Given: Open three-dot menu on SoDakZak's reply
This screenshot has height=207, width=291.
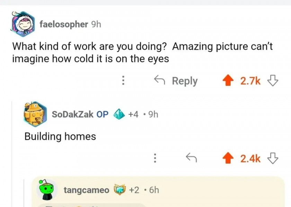Looking at the screenshot, I should click(155, 158).
